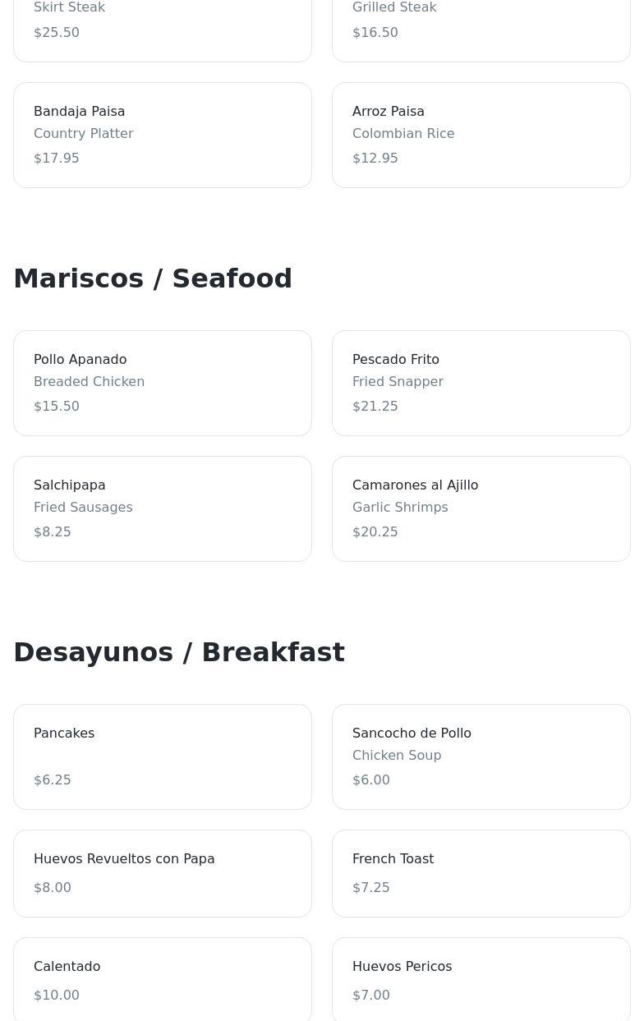Select the Pollo Apanado card
Image resolution: width=644 pixels, height=1021 pixels.
coord(162,383)
